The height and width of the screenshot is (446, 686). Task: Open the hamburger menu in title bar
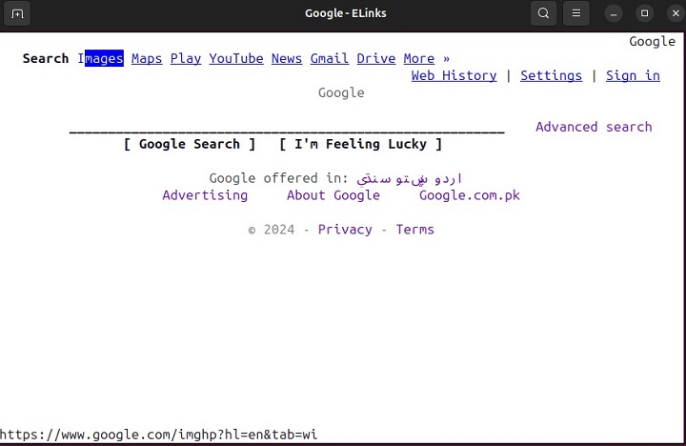[x=576, y=13]
